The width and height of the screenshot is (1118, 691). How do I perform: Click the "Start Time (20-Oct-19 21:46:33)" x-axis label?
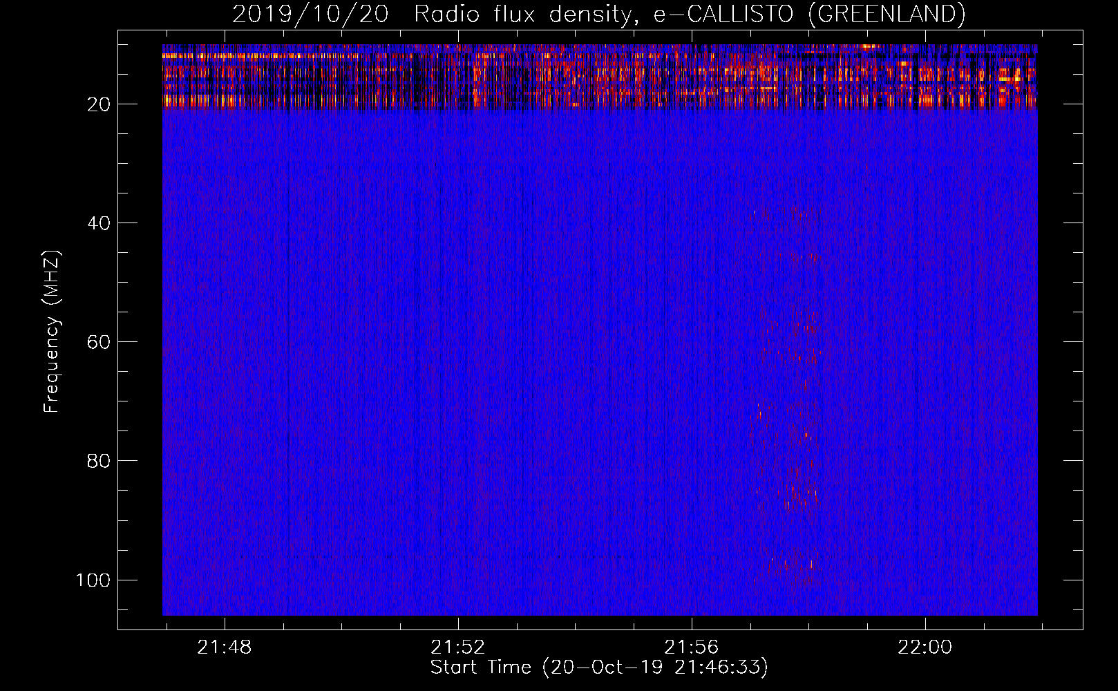[599, 668]
